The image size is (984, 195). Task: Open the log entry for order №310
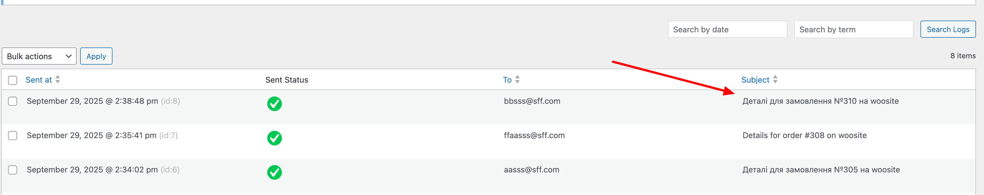[x=820, y=101]
